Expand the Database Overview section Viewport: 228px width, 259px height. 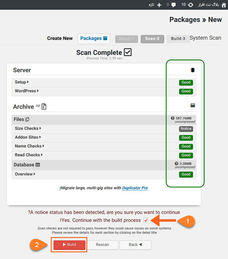25,174
